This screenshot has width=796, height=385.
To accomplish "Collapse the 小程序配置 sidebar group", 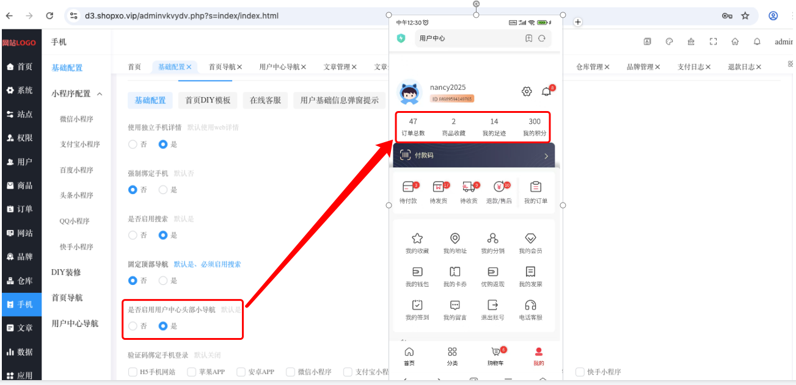I will [100, 94].
